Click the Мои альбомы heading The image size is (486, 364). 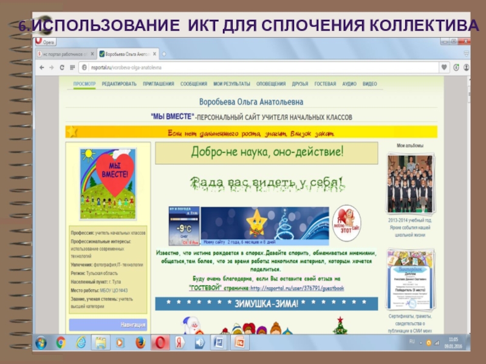tap(409, 146)
